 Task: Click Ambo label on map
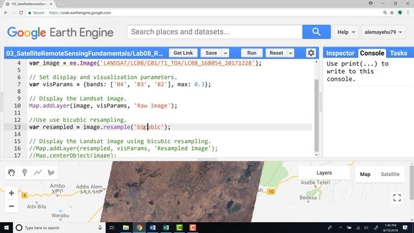pos(58,186)
